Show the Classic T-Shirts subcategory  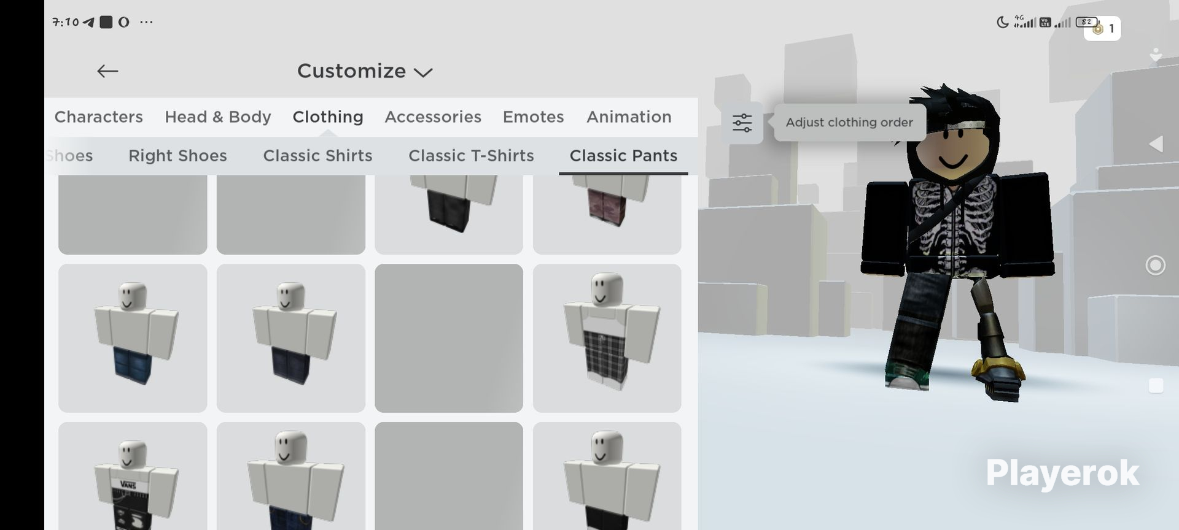471,156
